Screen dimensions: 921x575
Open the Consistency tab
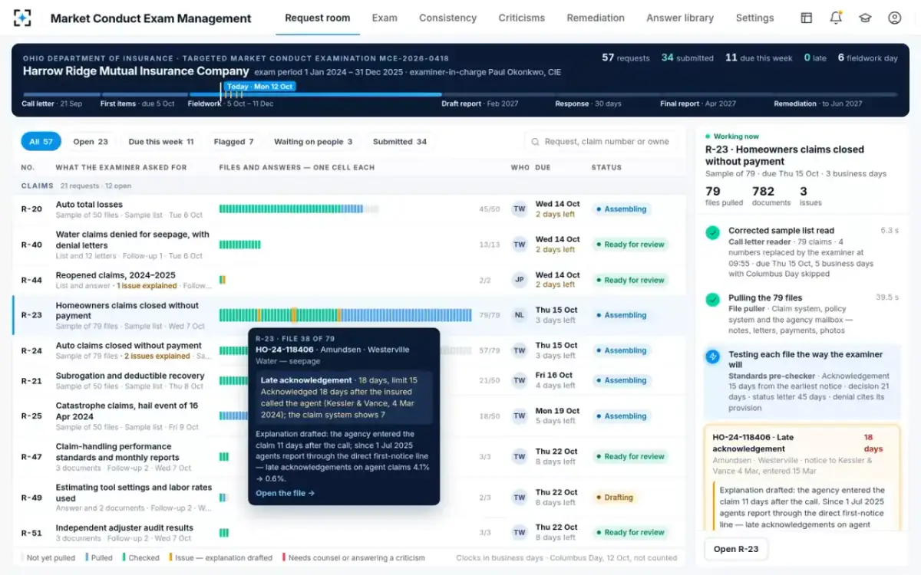[447, 18]
